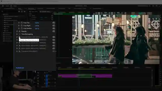Select the green highlighted clip on the timeline

(x=84, y=76)
